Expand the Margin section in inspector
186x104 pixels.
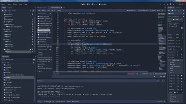[172, 64]
